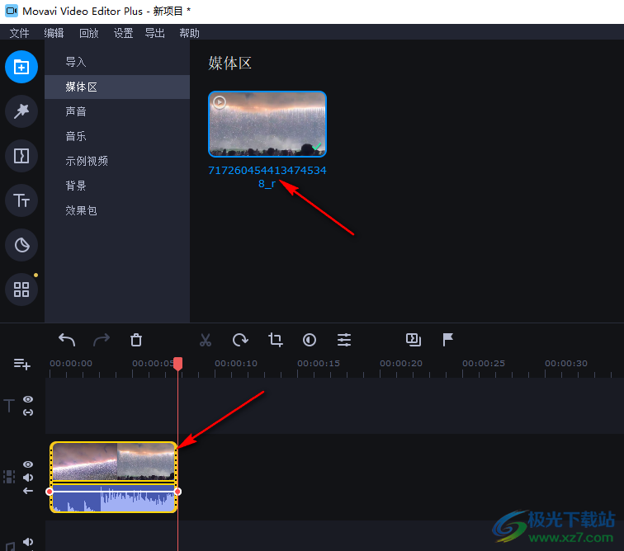The width and height of the screenshot is (624, 551).
Task: Open the 导出 menu
Action: click(x=154, y=33)
